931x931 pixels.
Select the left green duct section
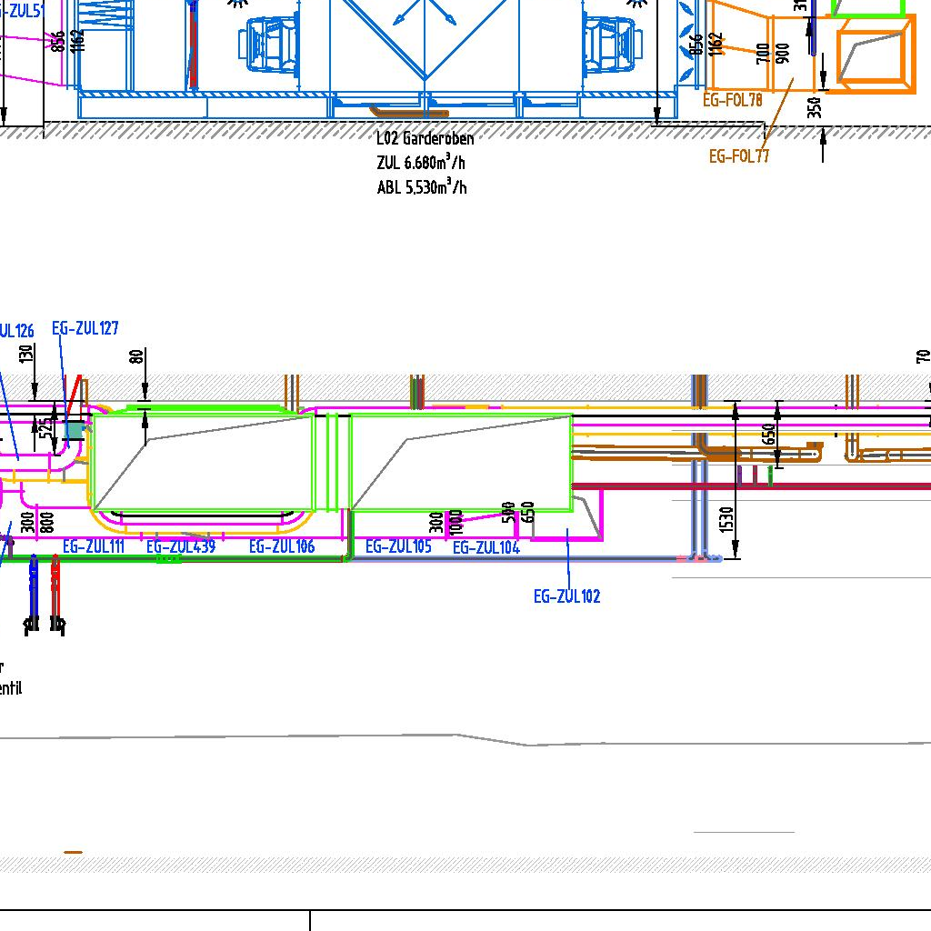[204, 463]
